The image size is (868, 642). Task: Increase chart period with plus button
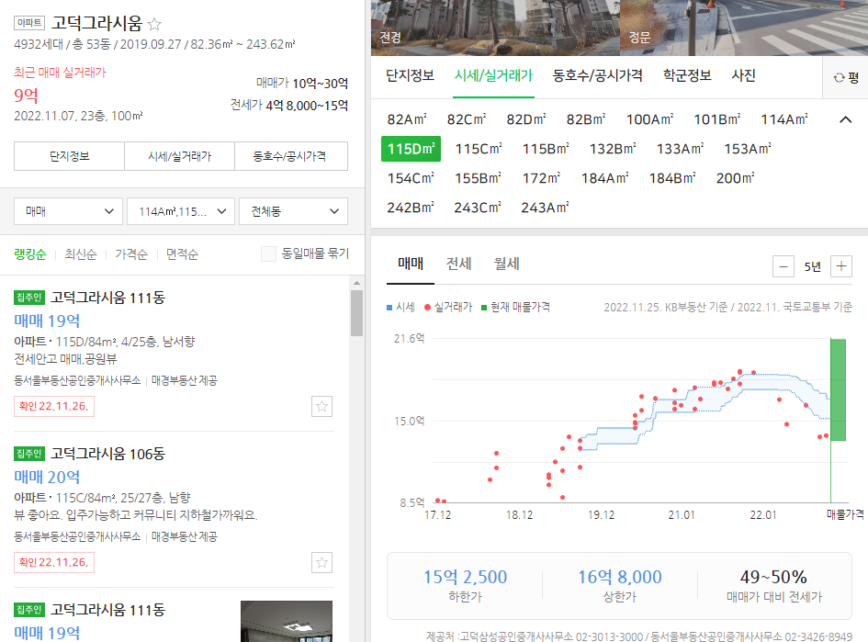[x=841, y=266]
